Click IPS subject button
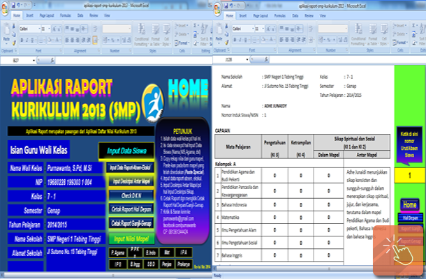The image size is (426, 279). tap(117, 264)
